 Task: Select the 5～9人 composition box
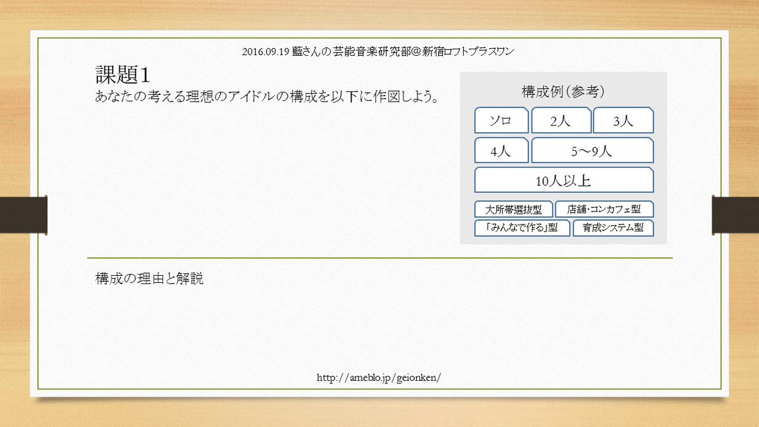pos(593,151)
